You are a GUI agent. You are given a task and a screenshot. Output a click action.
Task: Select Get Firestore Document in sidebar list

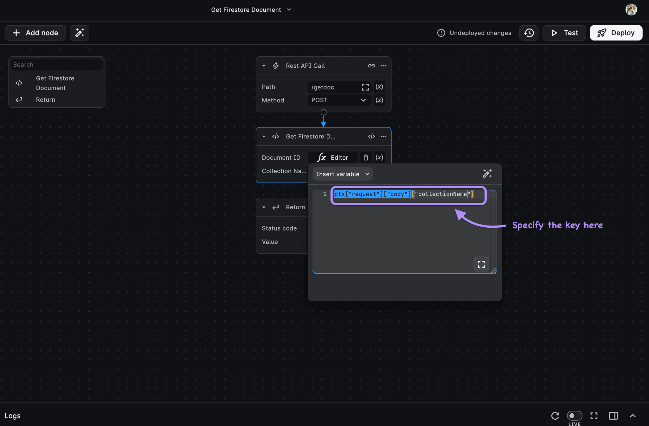(55, 83)
